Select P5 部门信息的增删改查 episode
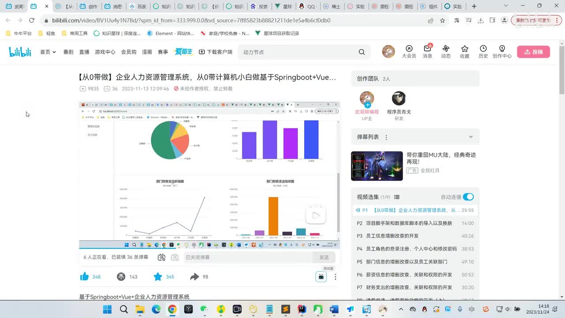The height and width of the screenshot is (318, 565). click(x=415, y=261)
